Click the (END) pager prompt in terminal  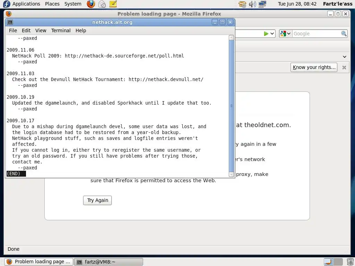pos(16,174)
